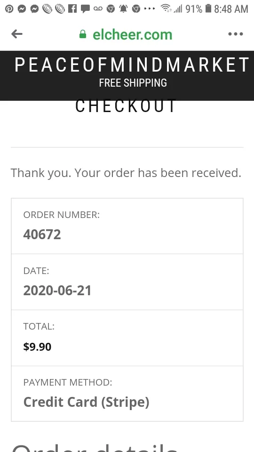Tap the $9.90 total amount

(x=37, y=347)
